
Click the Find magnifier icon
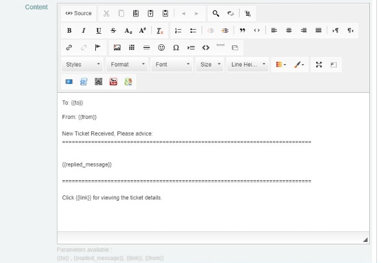click(216, 13)
